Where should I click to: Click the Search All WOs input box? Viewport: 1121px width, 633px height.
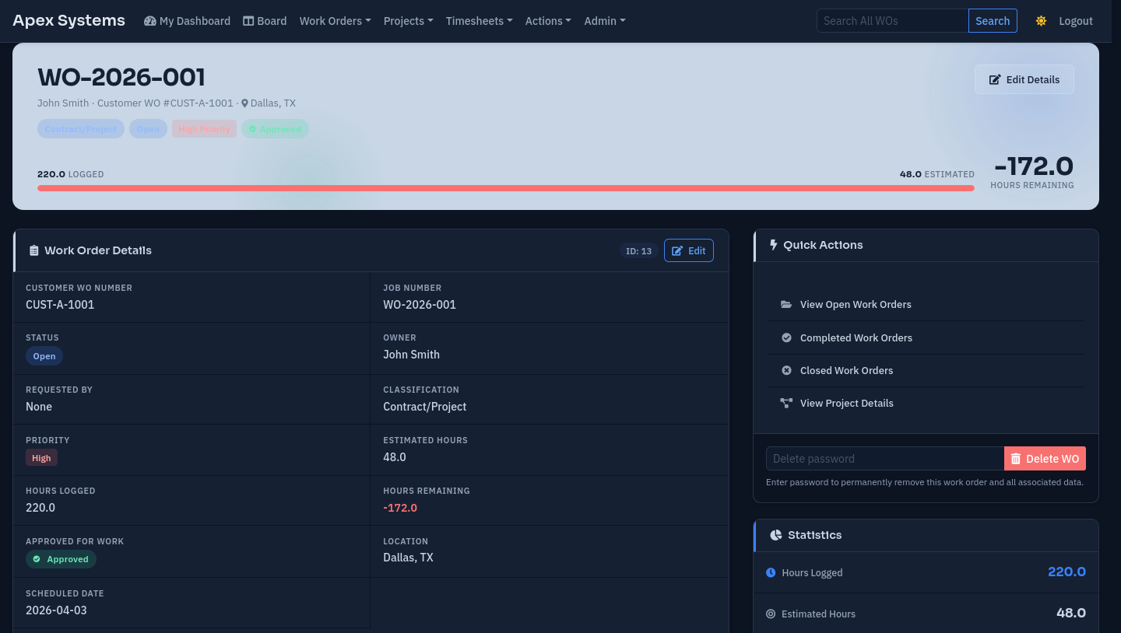click(x=892, y=21)
